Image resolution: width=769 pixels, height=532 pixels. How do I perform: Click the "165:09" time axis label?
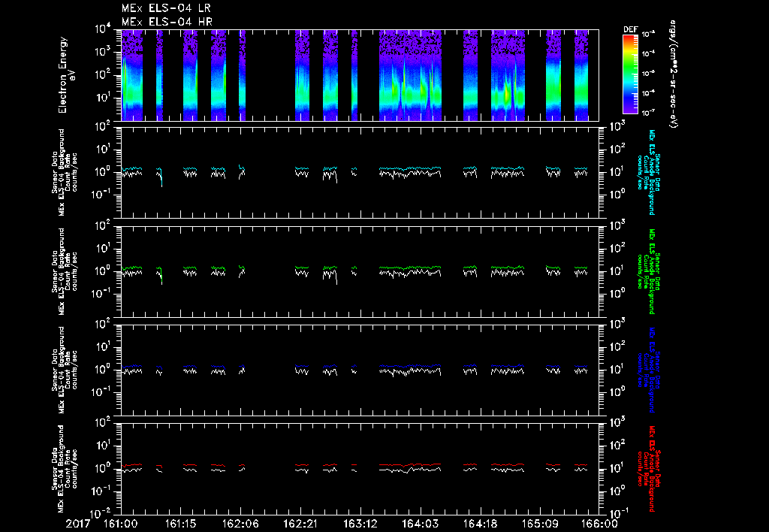click(x=539, y=524)
